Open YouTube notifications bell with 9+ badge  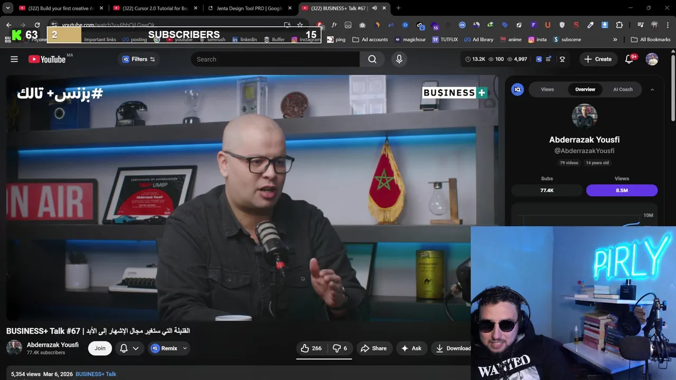pyautogui.click(x=630, y=59)
